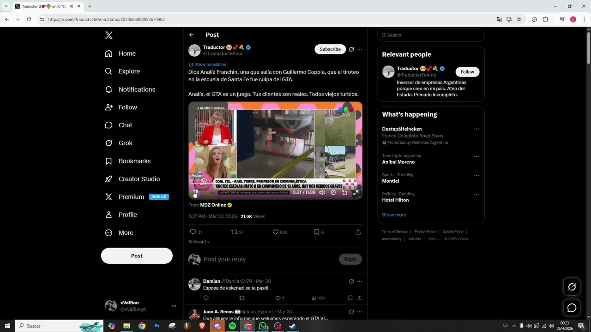Share the main post
591x332 pixels.
(358, 232)
